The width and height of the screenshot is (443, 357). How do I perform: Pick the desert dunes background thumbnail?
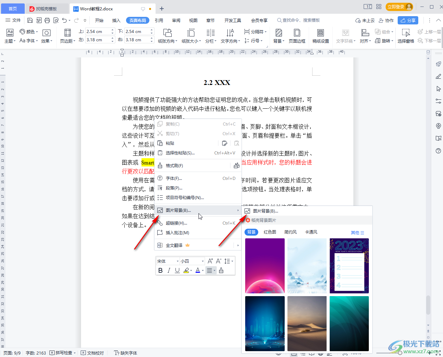[307, 324]
